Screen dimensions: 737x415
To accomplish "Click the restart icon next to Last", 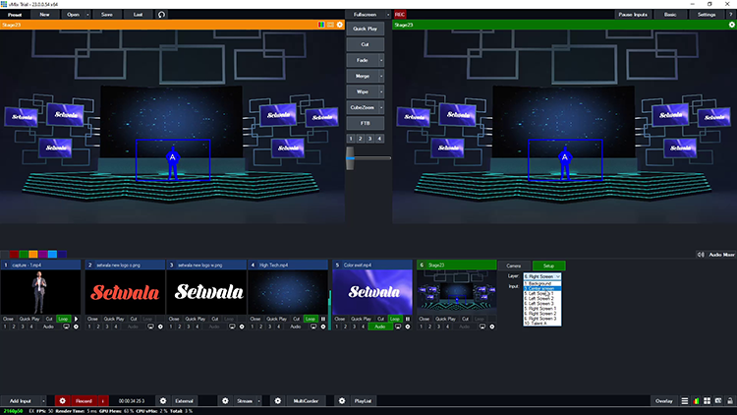I will [x=162, y=15].
